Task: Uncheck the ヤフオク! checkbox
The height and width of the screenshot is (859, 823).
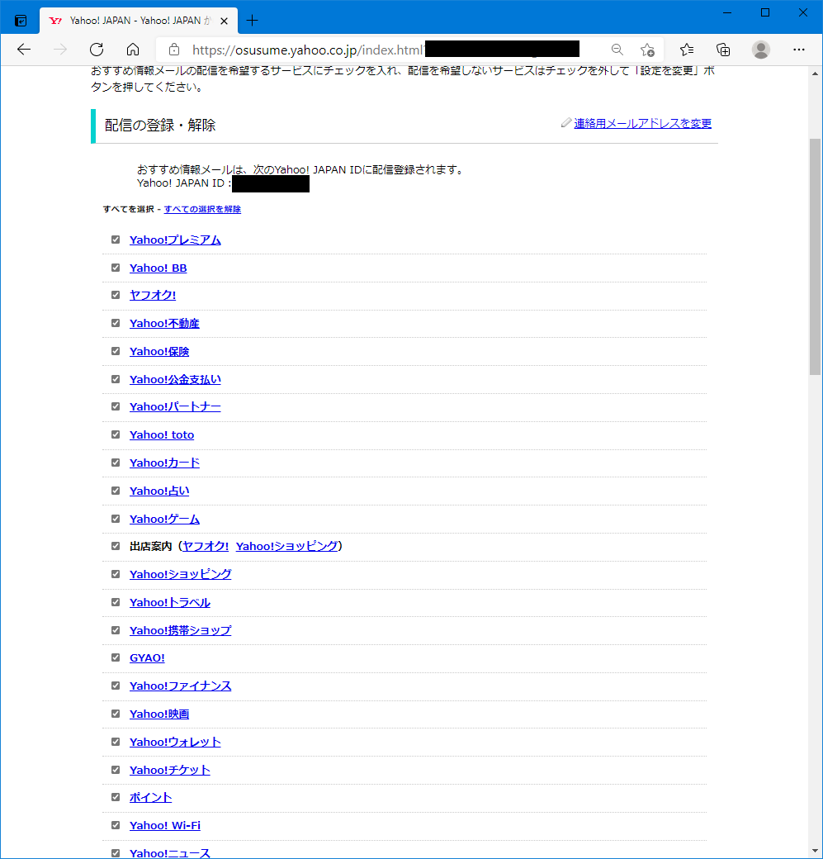Action: (116, 295)
